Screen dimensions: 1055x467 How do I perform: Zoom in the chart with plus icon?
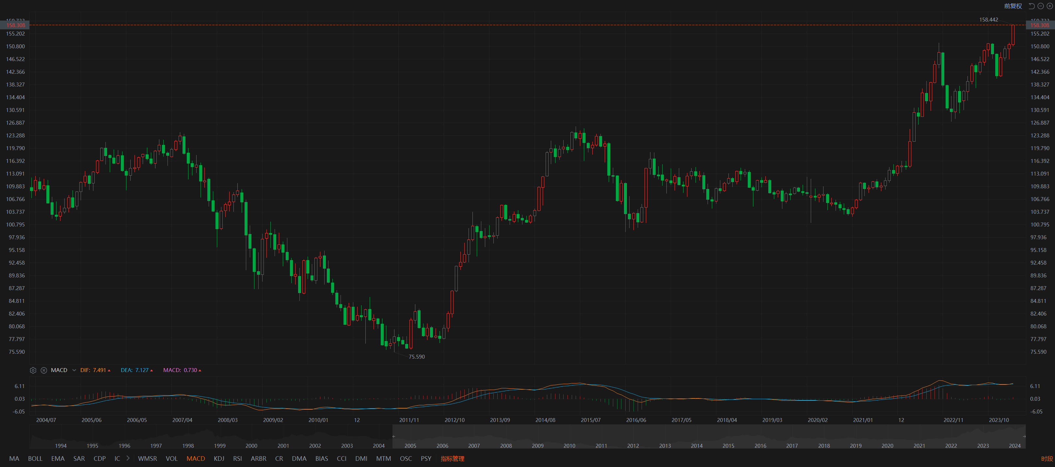pyautogui.click(x=1049, y=6)
